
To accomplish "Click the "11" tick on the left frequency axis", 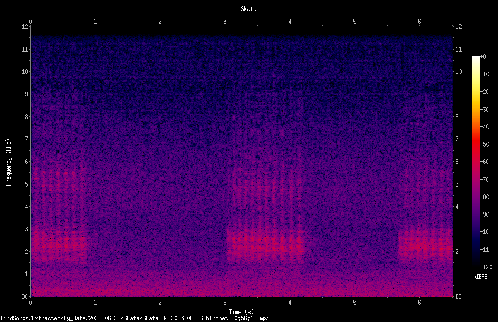I will coord(25,49).
